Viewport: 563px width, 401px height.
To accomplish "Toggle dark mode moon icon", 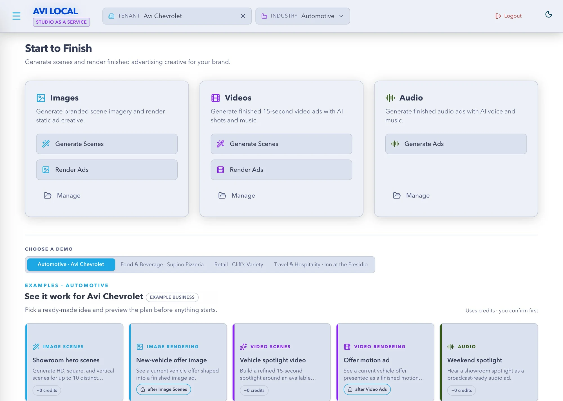I will (x=548, y=14).
